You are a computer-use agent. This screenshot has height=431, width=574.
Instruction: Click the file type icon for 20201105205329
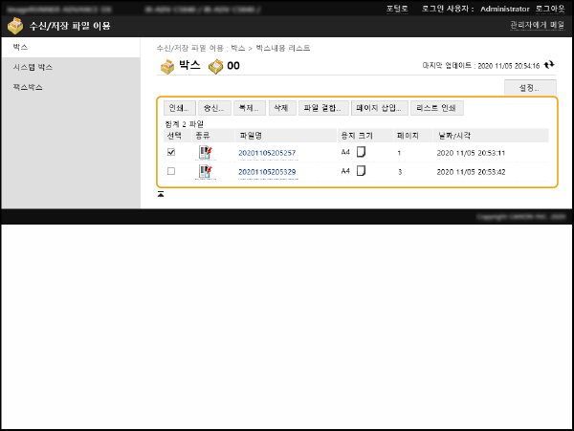pos(205,172)
